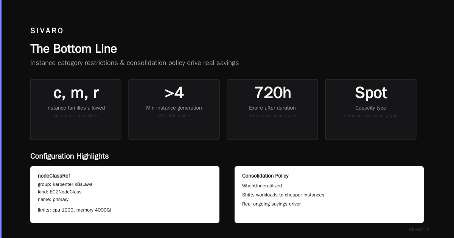Select the 'kind: EC2NodeClass' line

tap(59, 192)
